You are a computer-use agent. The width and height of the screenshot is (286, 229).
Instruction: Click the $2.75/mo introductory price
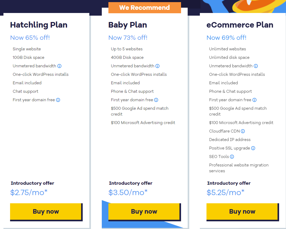point(29,192)
